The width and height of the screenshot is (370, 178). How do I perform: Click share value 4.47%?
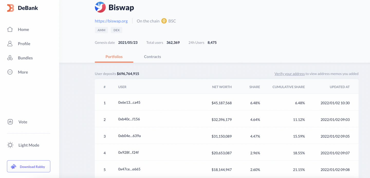(x=255, y=136)
